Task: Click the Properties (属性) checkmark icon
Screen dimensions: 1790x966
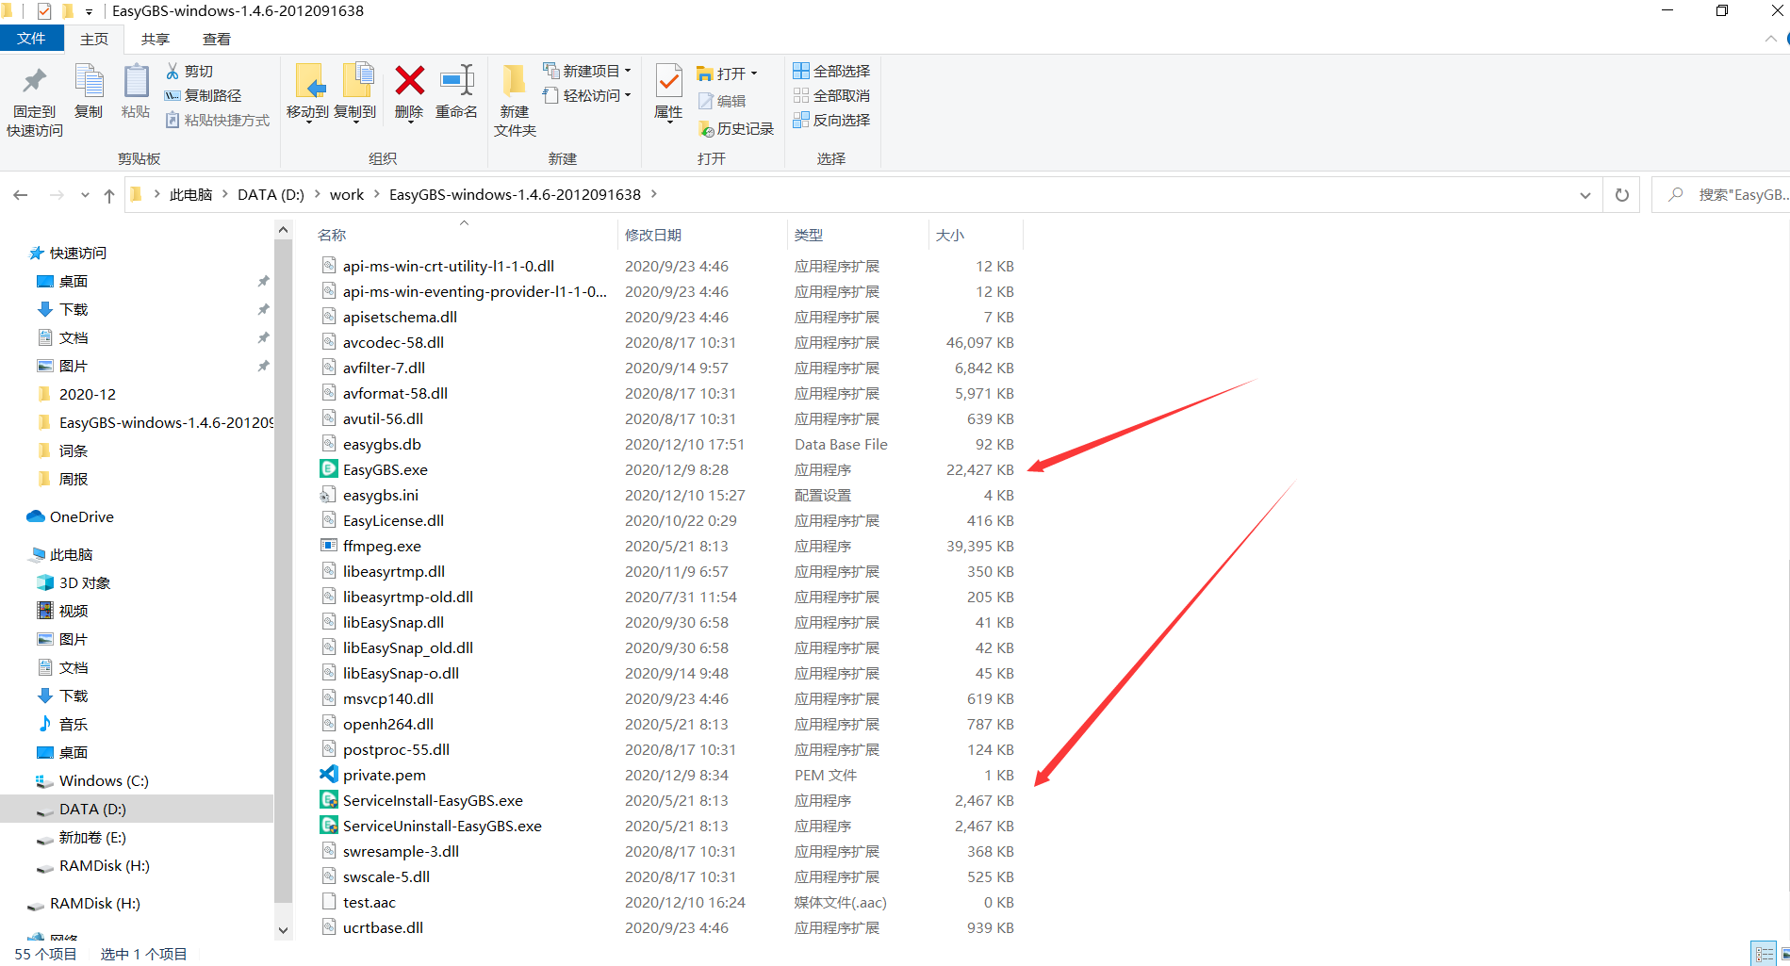Action: (x=668, y=82)
